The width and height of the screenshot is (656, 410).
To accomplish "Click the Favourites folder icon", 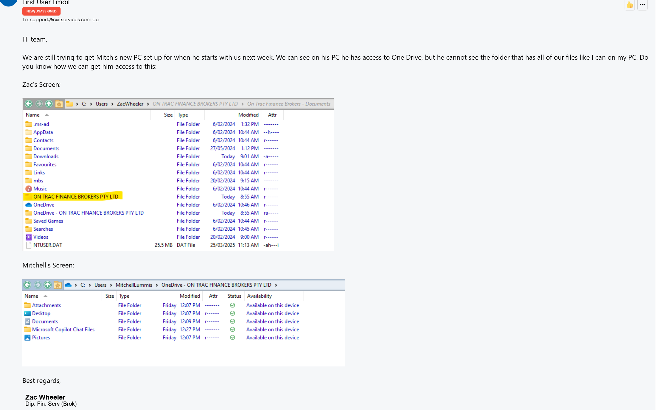I will 29,164.
